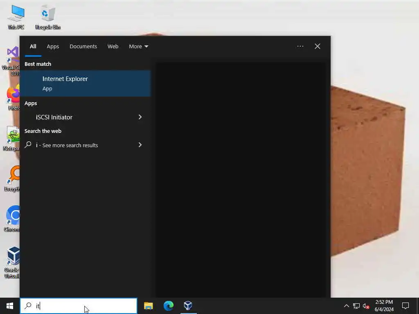Select the Everything desktop shortcut

click(x=12, y=179)
